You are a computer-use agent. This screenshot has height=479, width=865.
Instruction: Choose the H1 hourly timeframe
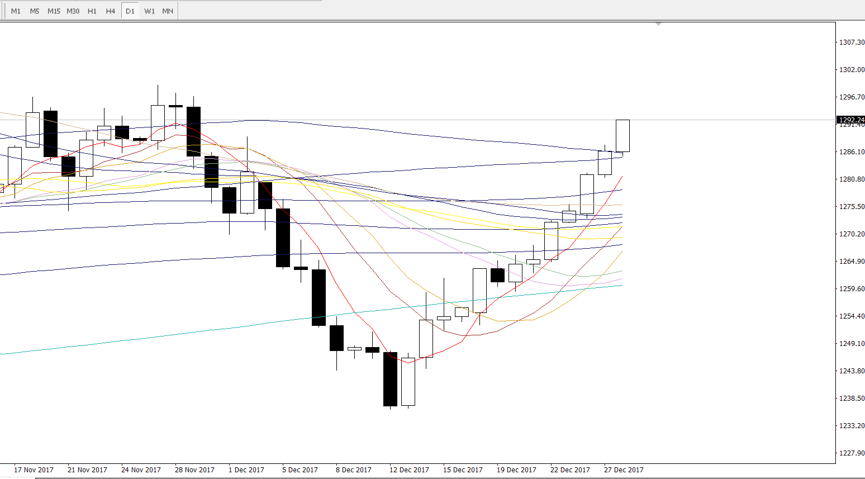[x=92, y=11]
